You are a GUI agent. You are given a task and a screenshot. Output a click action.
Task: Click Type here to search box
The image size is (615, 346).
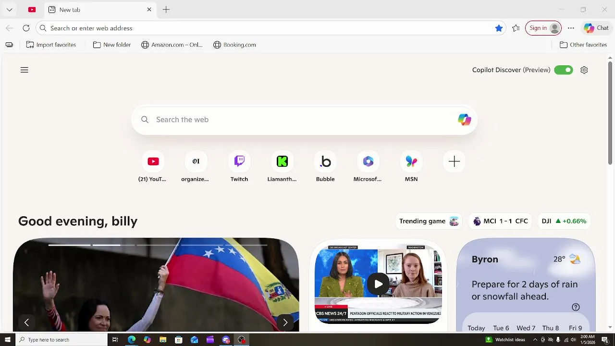coord(61,340)
